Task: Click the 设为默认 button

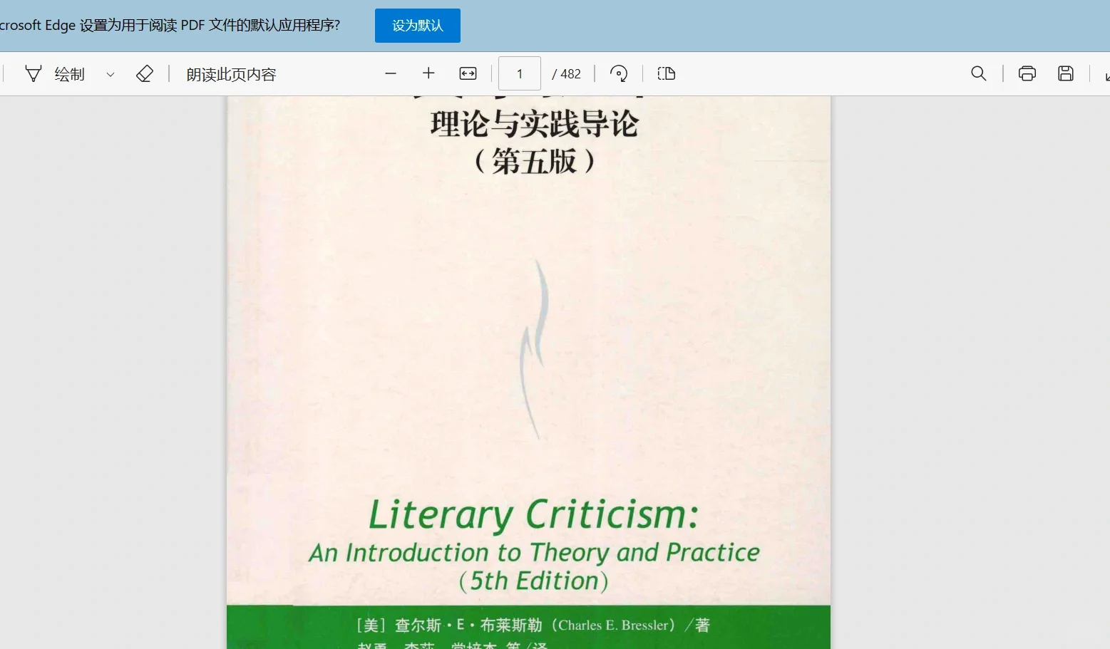Action: point(418,26)
